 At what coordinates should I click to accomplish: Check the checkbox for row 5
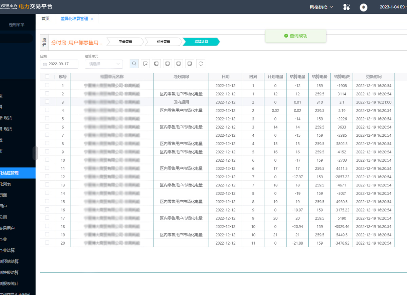click(47, 118)
